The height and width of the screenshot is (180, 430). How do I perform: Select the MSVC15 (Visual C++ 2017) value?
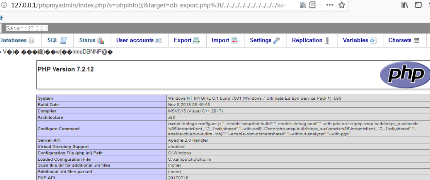195,111
